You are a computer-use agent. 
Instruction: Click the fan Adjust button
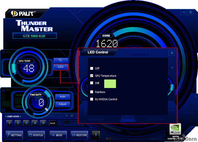63,104
